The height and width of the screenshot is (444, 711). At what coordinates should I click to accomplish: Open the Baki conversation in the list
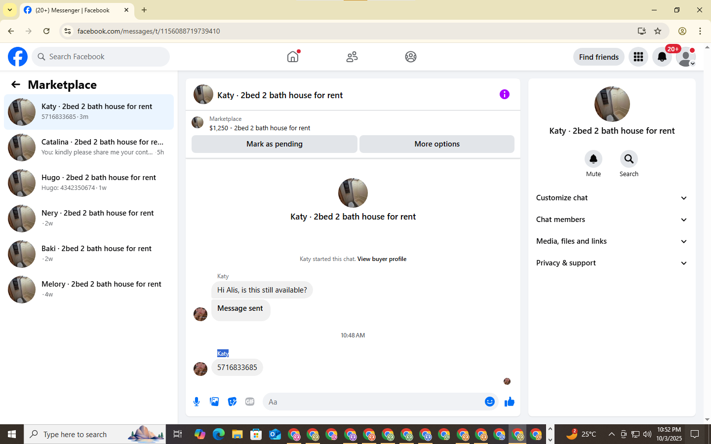click(89, 254)
